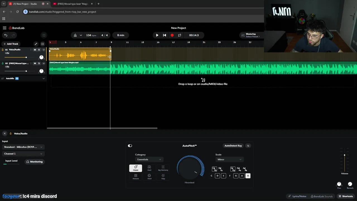Expand the AutoMix AI section
The width and height of the screenshot is (357, 201).
[44, 78]
